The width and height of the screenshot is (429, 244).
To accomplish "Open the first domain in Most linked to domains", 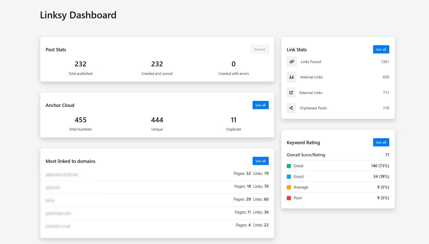I will click(62, 174).
